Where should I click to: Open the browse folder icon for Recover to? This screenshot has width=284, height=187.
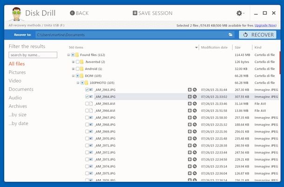[x=230, y=35]
